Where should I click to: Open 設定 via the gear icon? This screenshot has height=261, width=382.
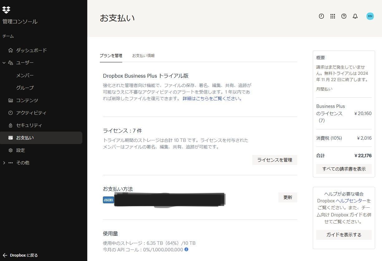[11, 150]
